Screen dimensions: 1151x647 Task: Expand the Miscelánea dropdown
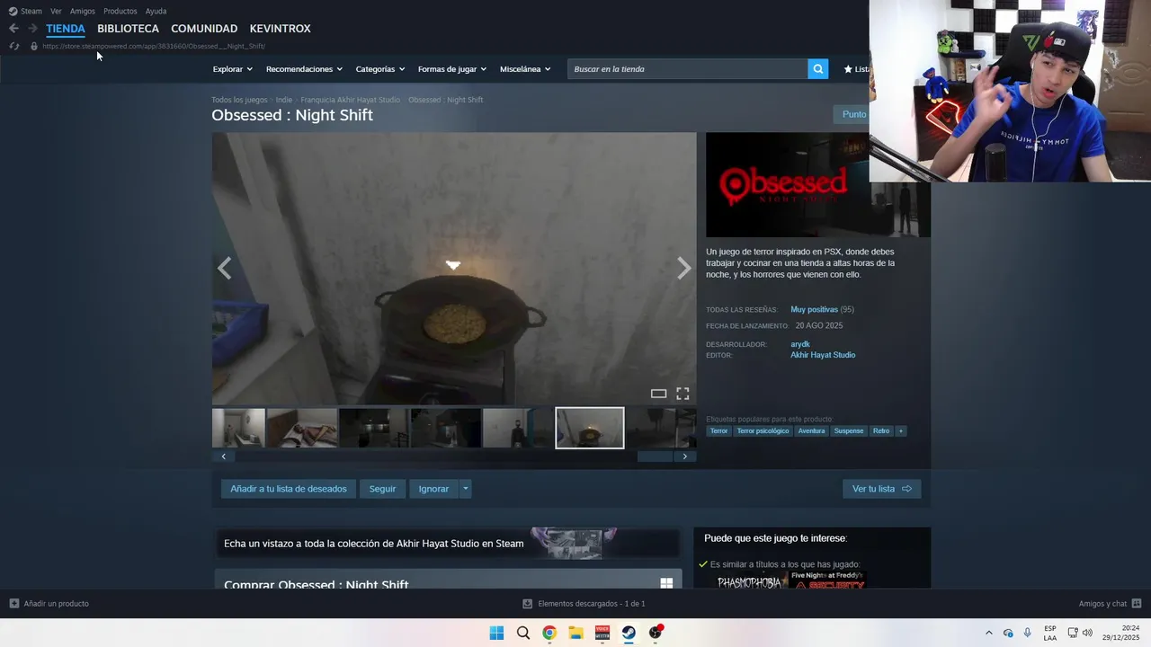[525, 69]
